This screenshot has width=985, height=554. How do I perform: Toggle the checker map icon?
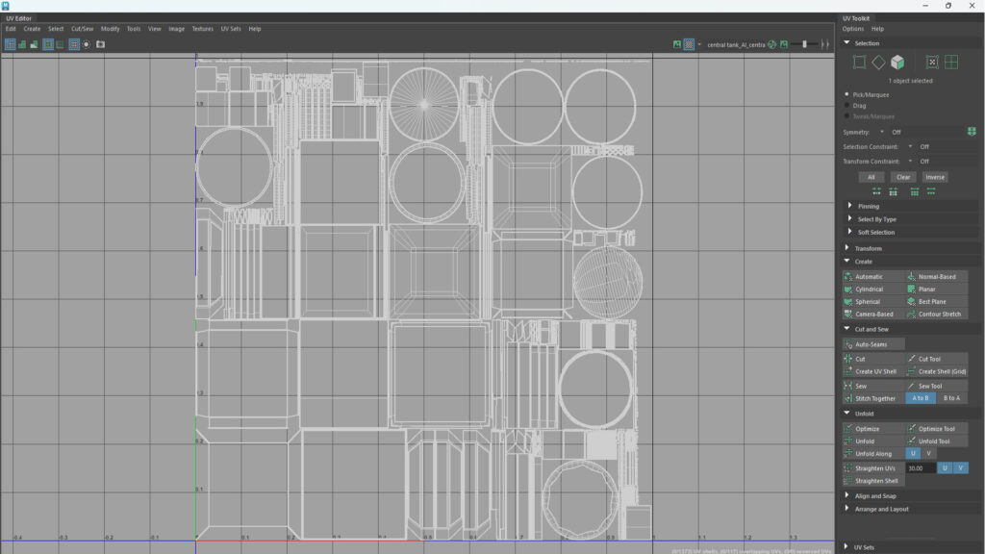click(x=689, y=44)
